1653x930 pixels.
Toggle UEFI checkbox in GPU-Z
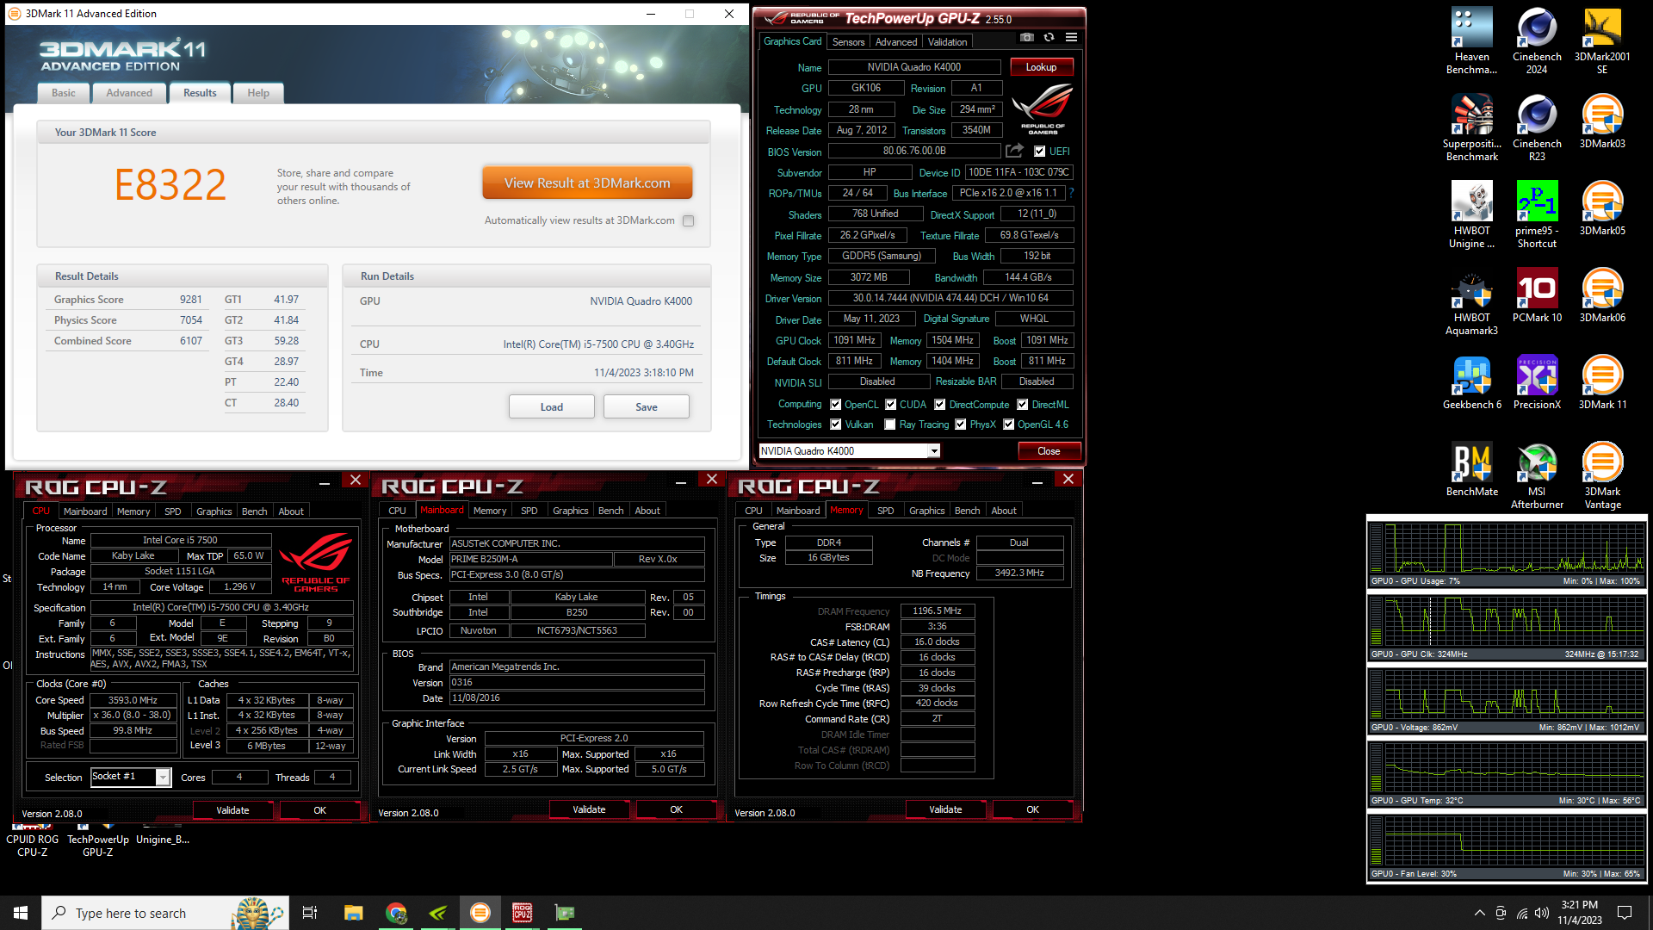(1039, 152)
